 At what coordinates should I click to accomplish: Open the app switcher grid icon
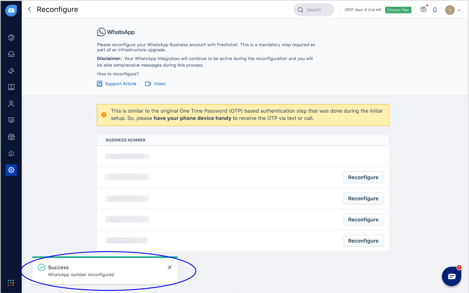11,283
